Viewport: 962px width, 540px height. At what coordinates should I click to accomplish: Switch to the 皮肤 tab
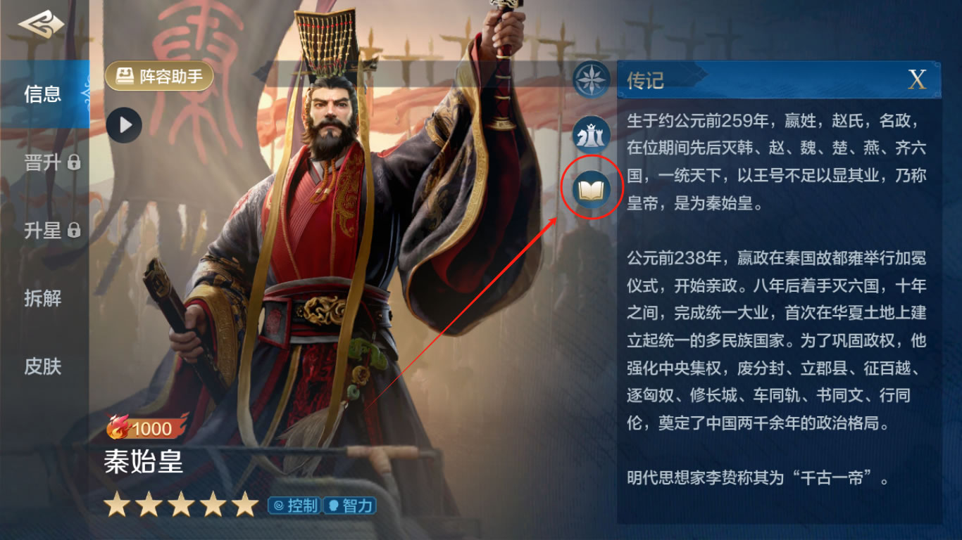pos(44,366)
